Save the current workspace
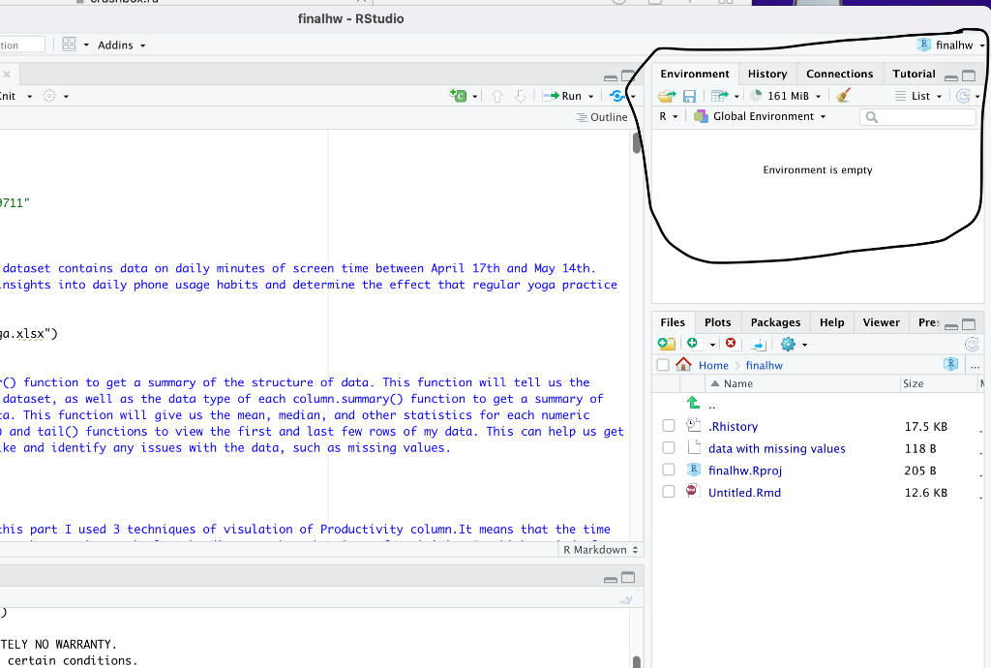This screenshot has width=991, height=668. (689, 95)
